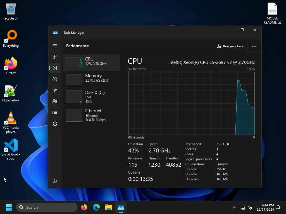286x214 pixels.
Task: Open File Explorer from the taskbar
Action: click(109, 207)
